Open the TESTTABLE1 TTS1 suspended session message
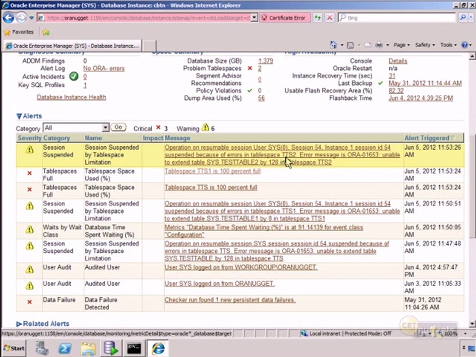This screenshot has width=476, height=357. pyautogui.click(x=282, y=211)
